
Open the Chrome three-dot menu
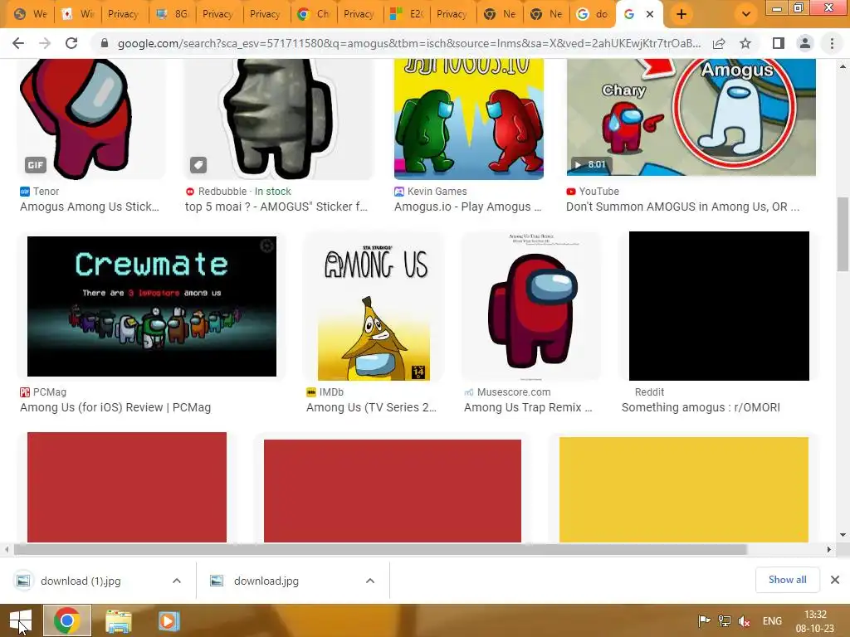[832, 43]
